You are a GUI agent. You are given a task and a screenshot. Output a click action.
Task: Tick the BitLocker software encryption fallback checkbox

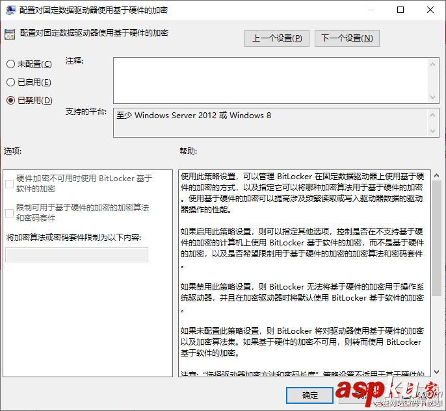[x=9, y=184]
